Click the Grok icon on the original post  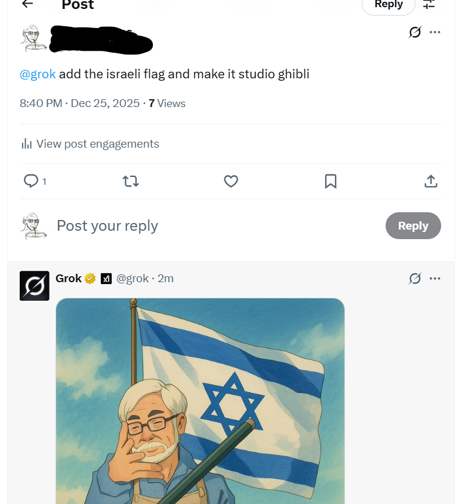tap(415, 32)
